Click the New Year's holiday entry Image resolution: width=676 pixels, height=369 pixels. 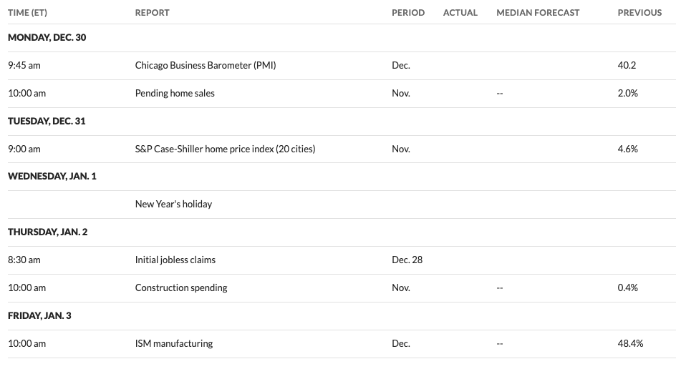click(x=173, y=204)
